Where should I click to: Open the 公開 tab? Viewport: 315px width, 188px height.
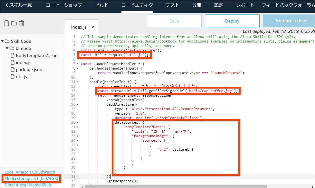pos(196,5)
